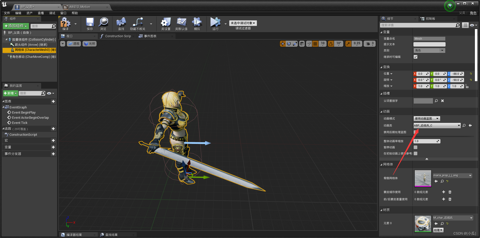Add element to 蒙皮缓存使用 array

tap(444, 192)
